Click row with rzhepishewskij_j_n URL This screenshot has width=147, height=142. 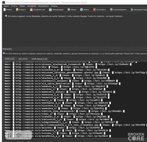pos(61,122)
